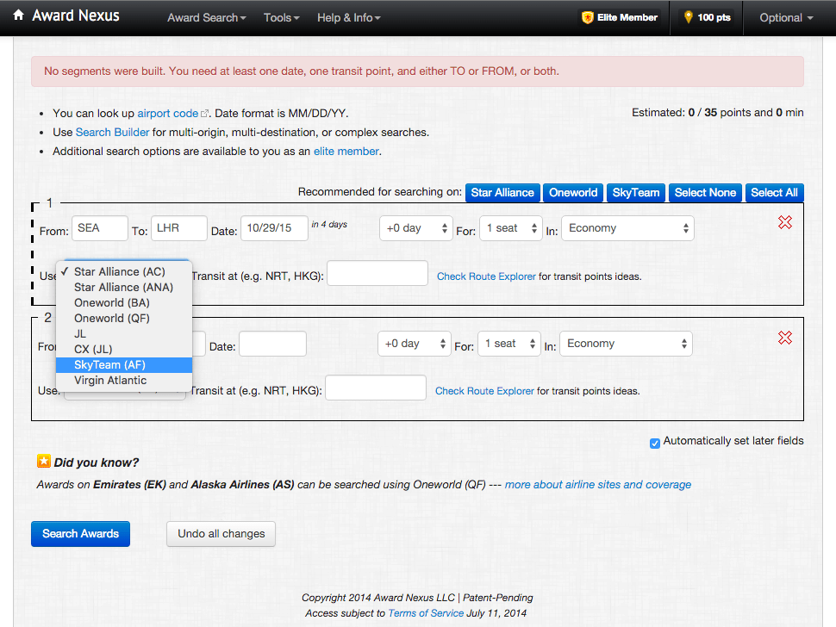Expand the Optional account menu
Screen dimensions: 836x627
point(786,17)
